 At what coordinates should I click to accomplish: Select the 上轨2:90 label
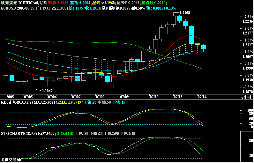(112, 134)
